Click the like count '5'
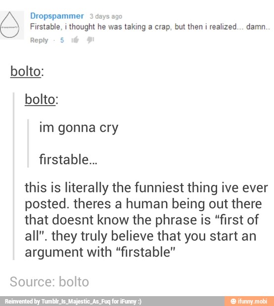Image resolution: width=274 pixels, height=306 pixels. 62,40
